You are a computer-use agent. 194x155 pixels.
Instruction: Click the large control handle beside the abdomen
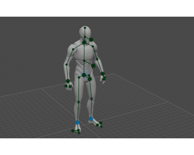(x=93, y=66)
